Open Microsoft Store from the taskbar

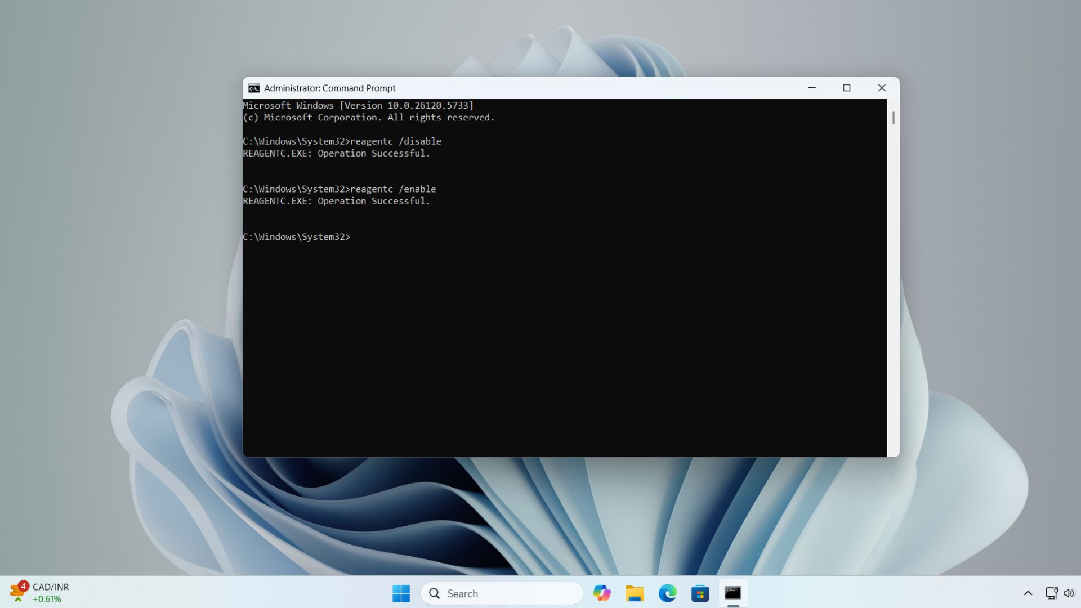700,593
